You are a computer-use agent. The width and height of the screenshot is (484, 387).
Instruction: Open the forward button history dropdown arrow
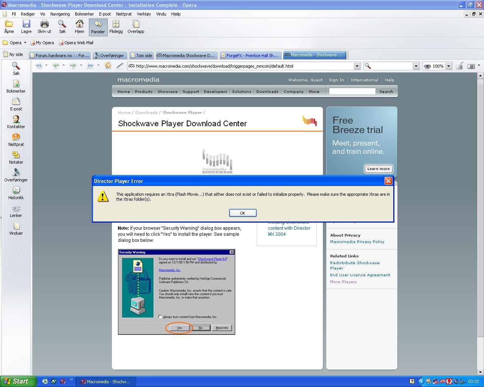pyautogui.click(x=81, y=65)
